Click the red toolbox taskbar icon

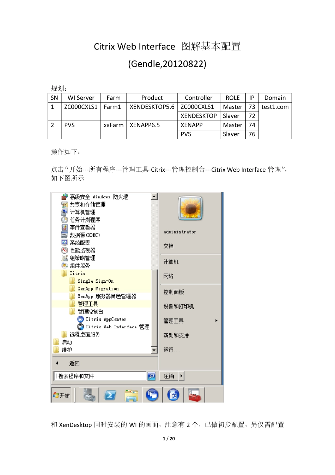tap(194, 395)
